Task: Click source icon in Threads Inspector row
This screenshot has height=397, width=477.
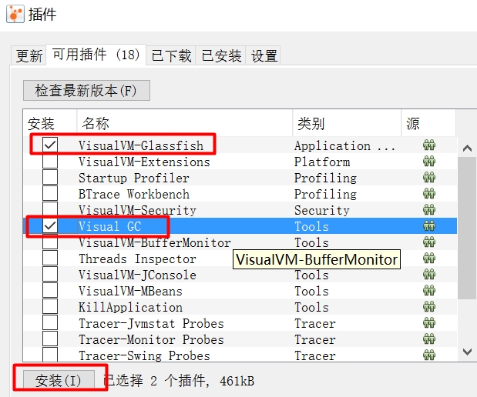Action: [x=429, y=259]
